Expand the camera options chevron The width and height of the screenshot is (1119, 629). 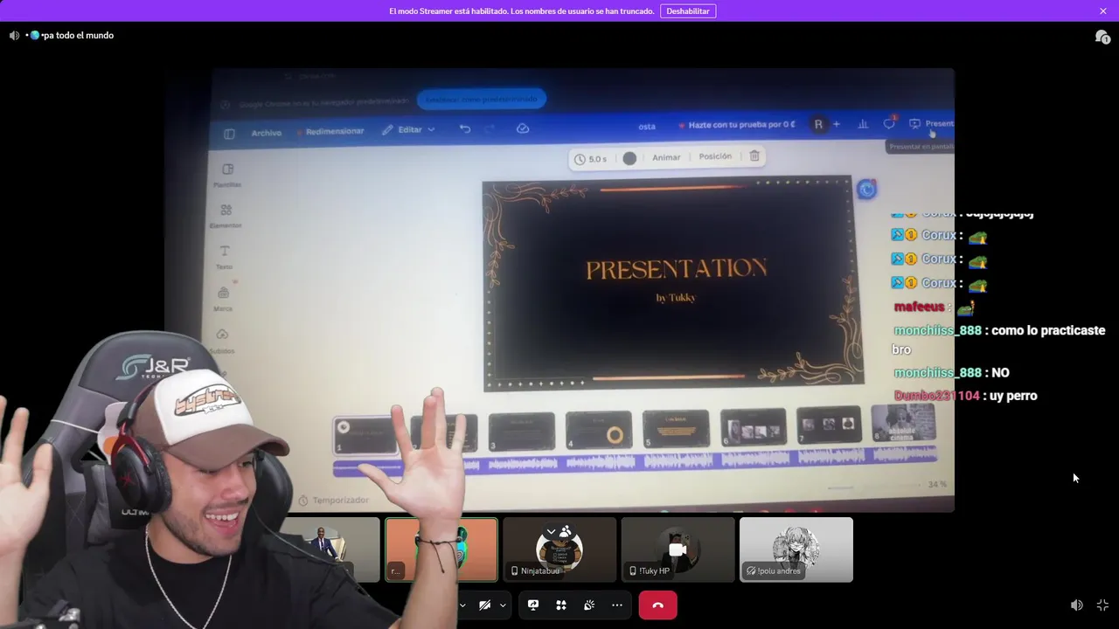(x=503, y=605)
